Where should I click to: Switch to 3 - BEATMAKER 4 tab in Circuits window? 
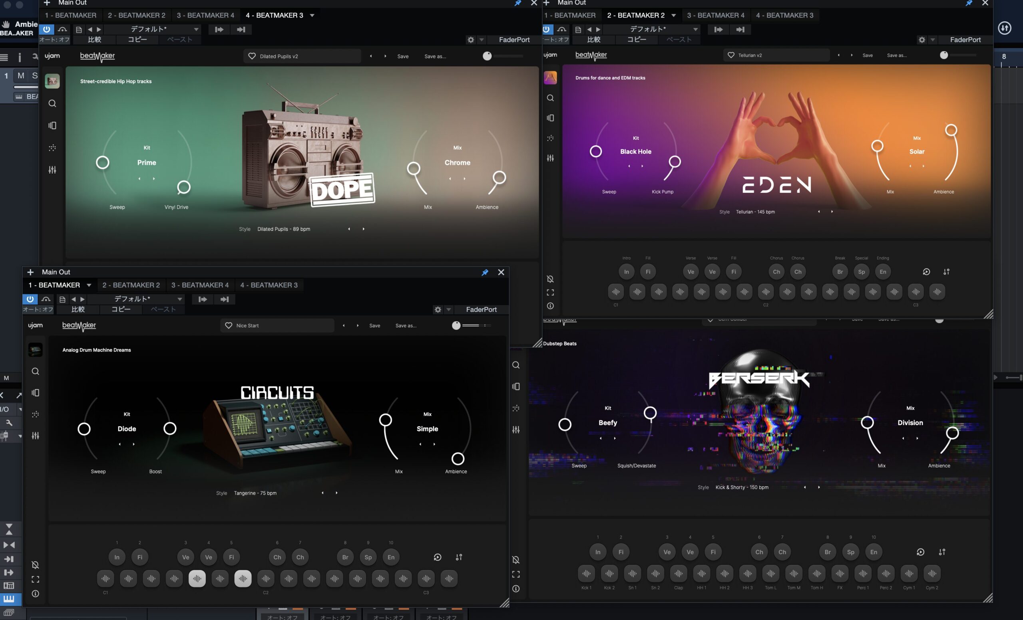point(200,285)
